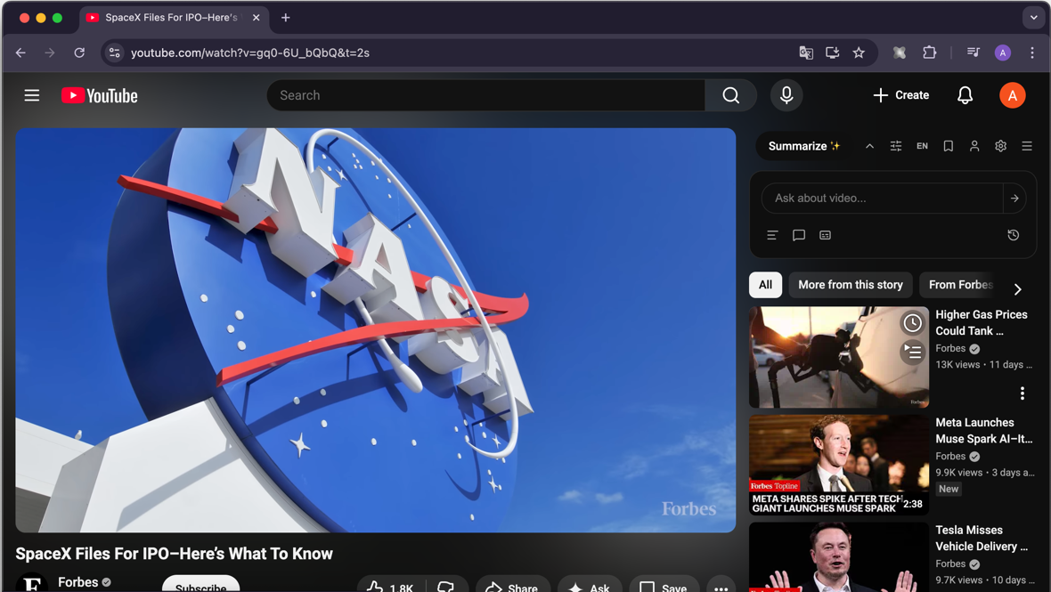Go back in browser history
Viewport: 1051px width, 592px height.
point(20,53)
